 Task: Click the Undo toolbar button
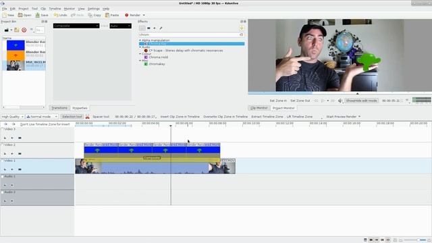(60, 15)
